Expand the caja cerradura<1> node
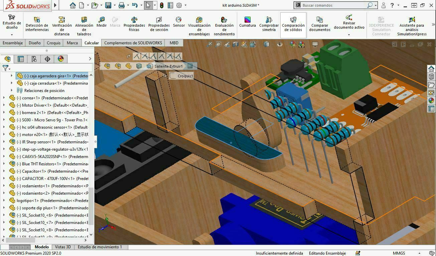Screen dimensions: 436x256 pyautogui.click(x=12, y=83)
